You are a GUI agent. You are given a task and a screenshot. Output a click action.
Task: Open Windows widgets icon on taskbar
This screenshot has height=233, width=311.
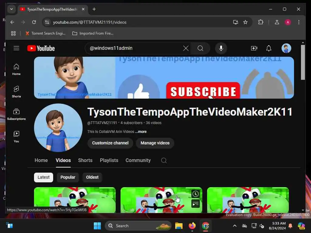[9, 225]
